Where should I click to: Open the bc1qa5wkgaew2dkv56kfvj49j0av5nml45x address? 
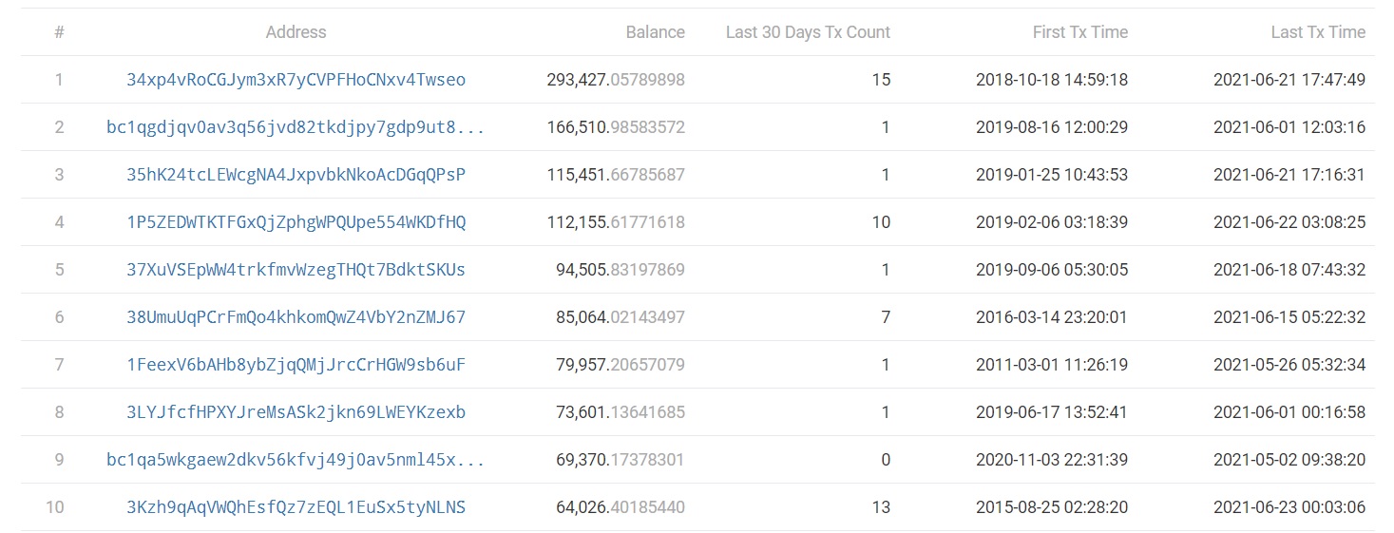(296, 460)
